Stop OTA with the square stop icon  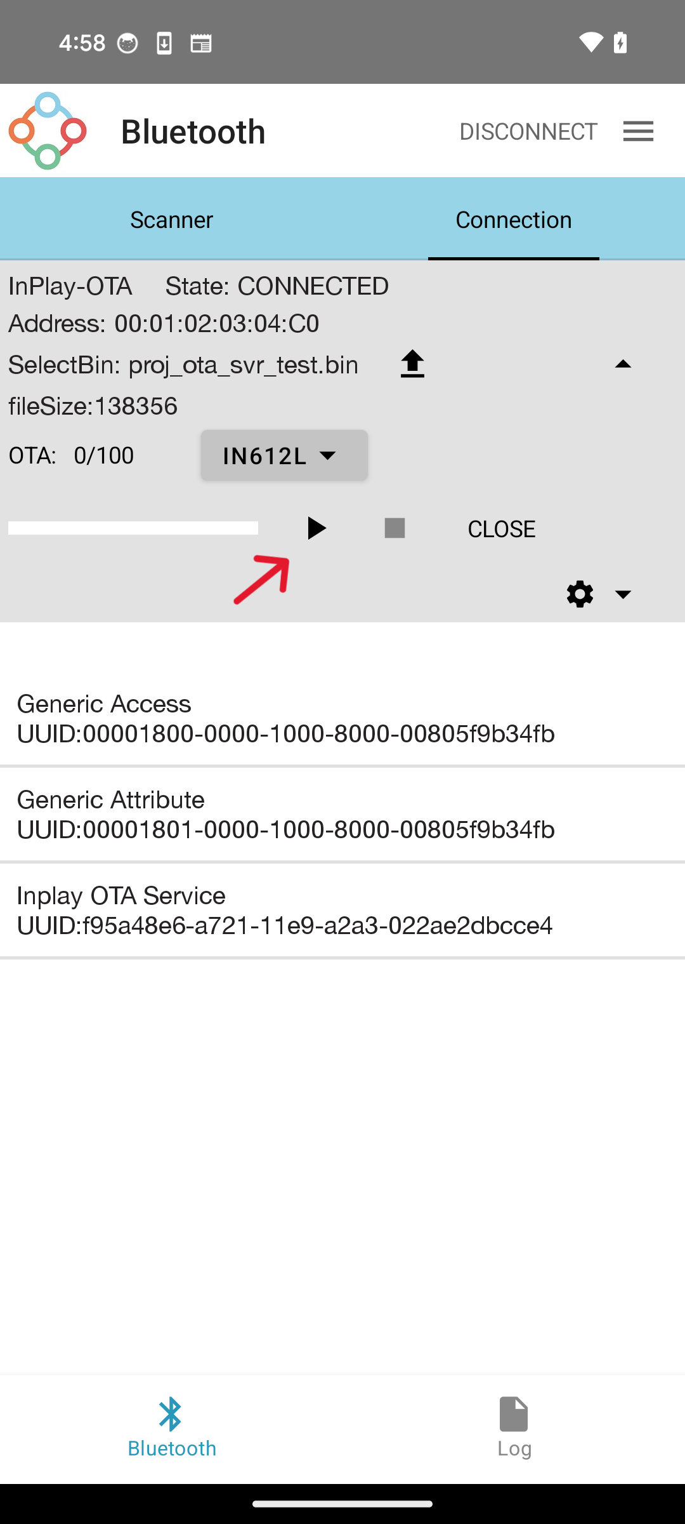(x=395, y=528)
